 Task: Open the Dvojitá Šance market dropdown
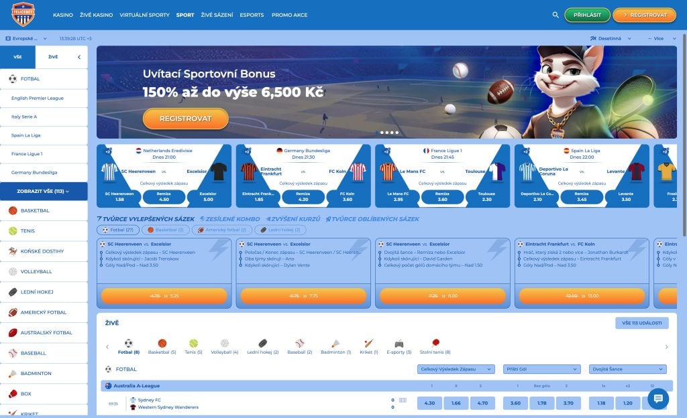point(627,369)
